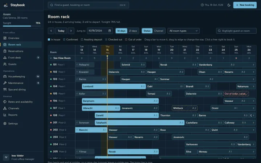Screen dimensions: 261x163
Task: Go to next period arrow
Action: (71, 31)
